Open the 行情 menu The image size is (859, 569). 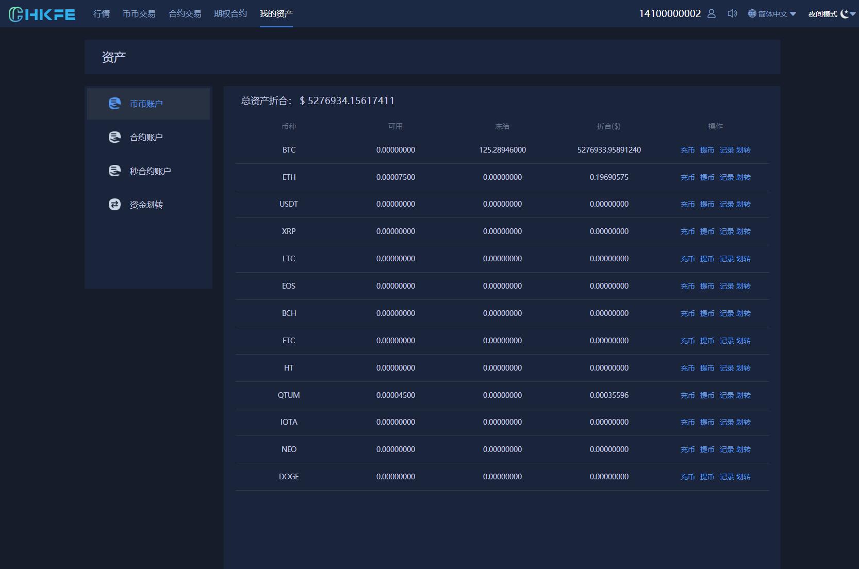102,14
